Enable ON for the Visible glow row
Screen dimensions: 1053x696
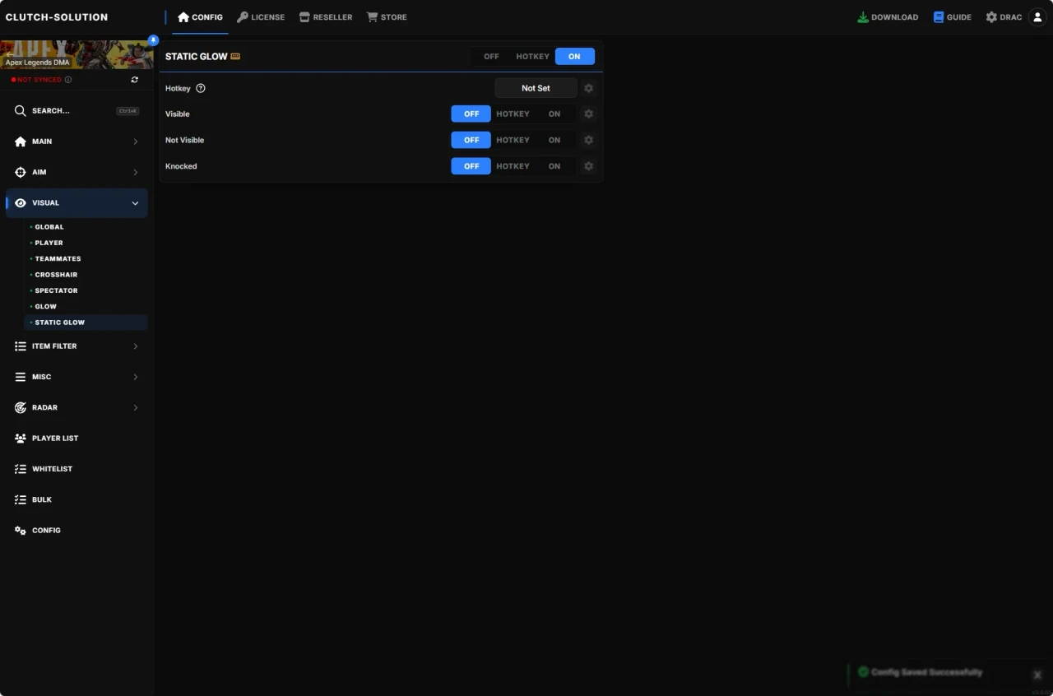tap(554, 114)
